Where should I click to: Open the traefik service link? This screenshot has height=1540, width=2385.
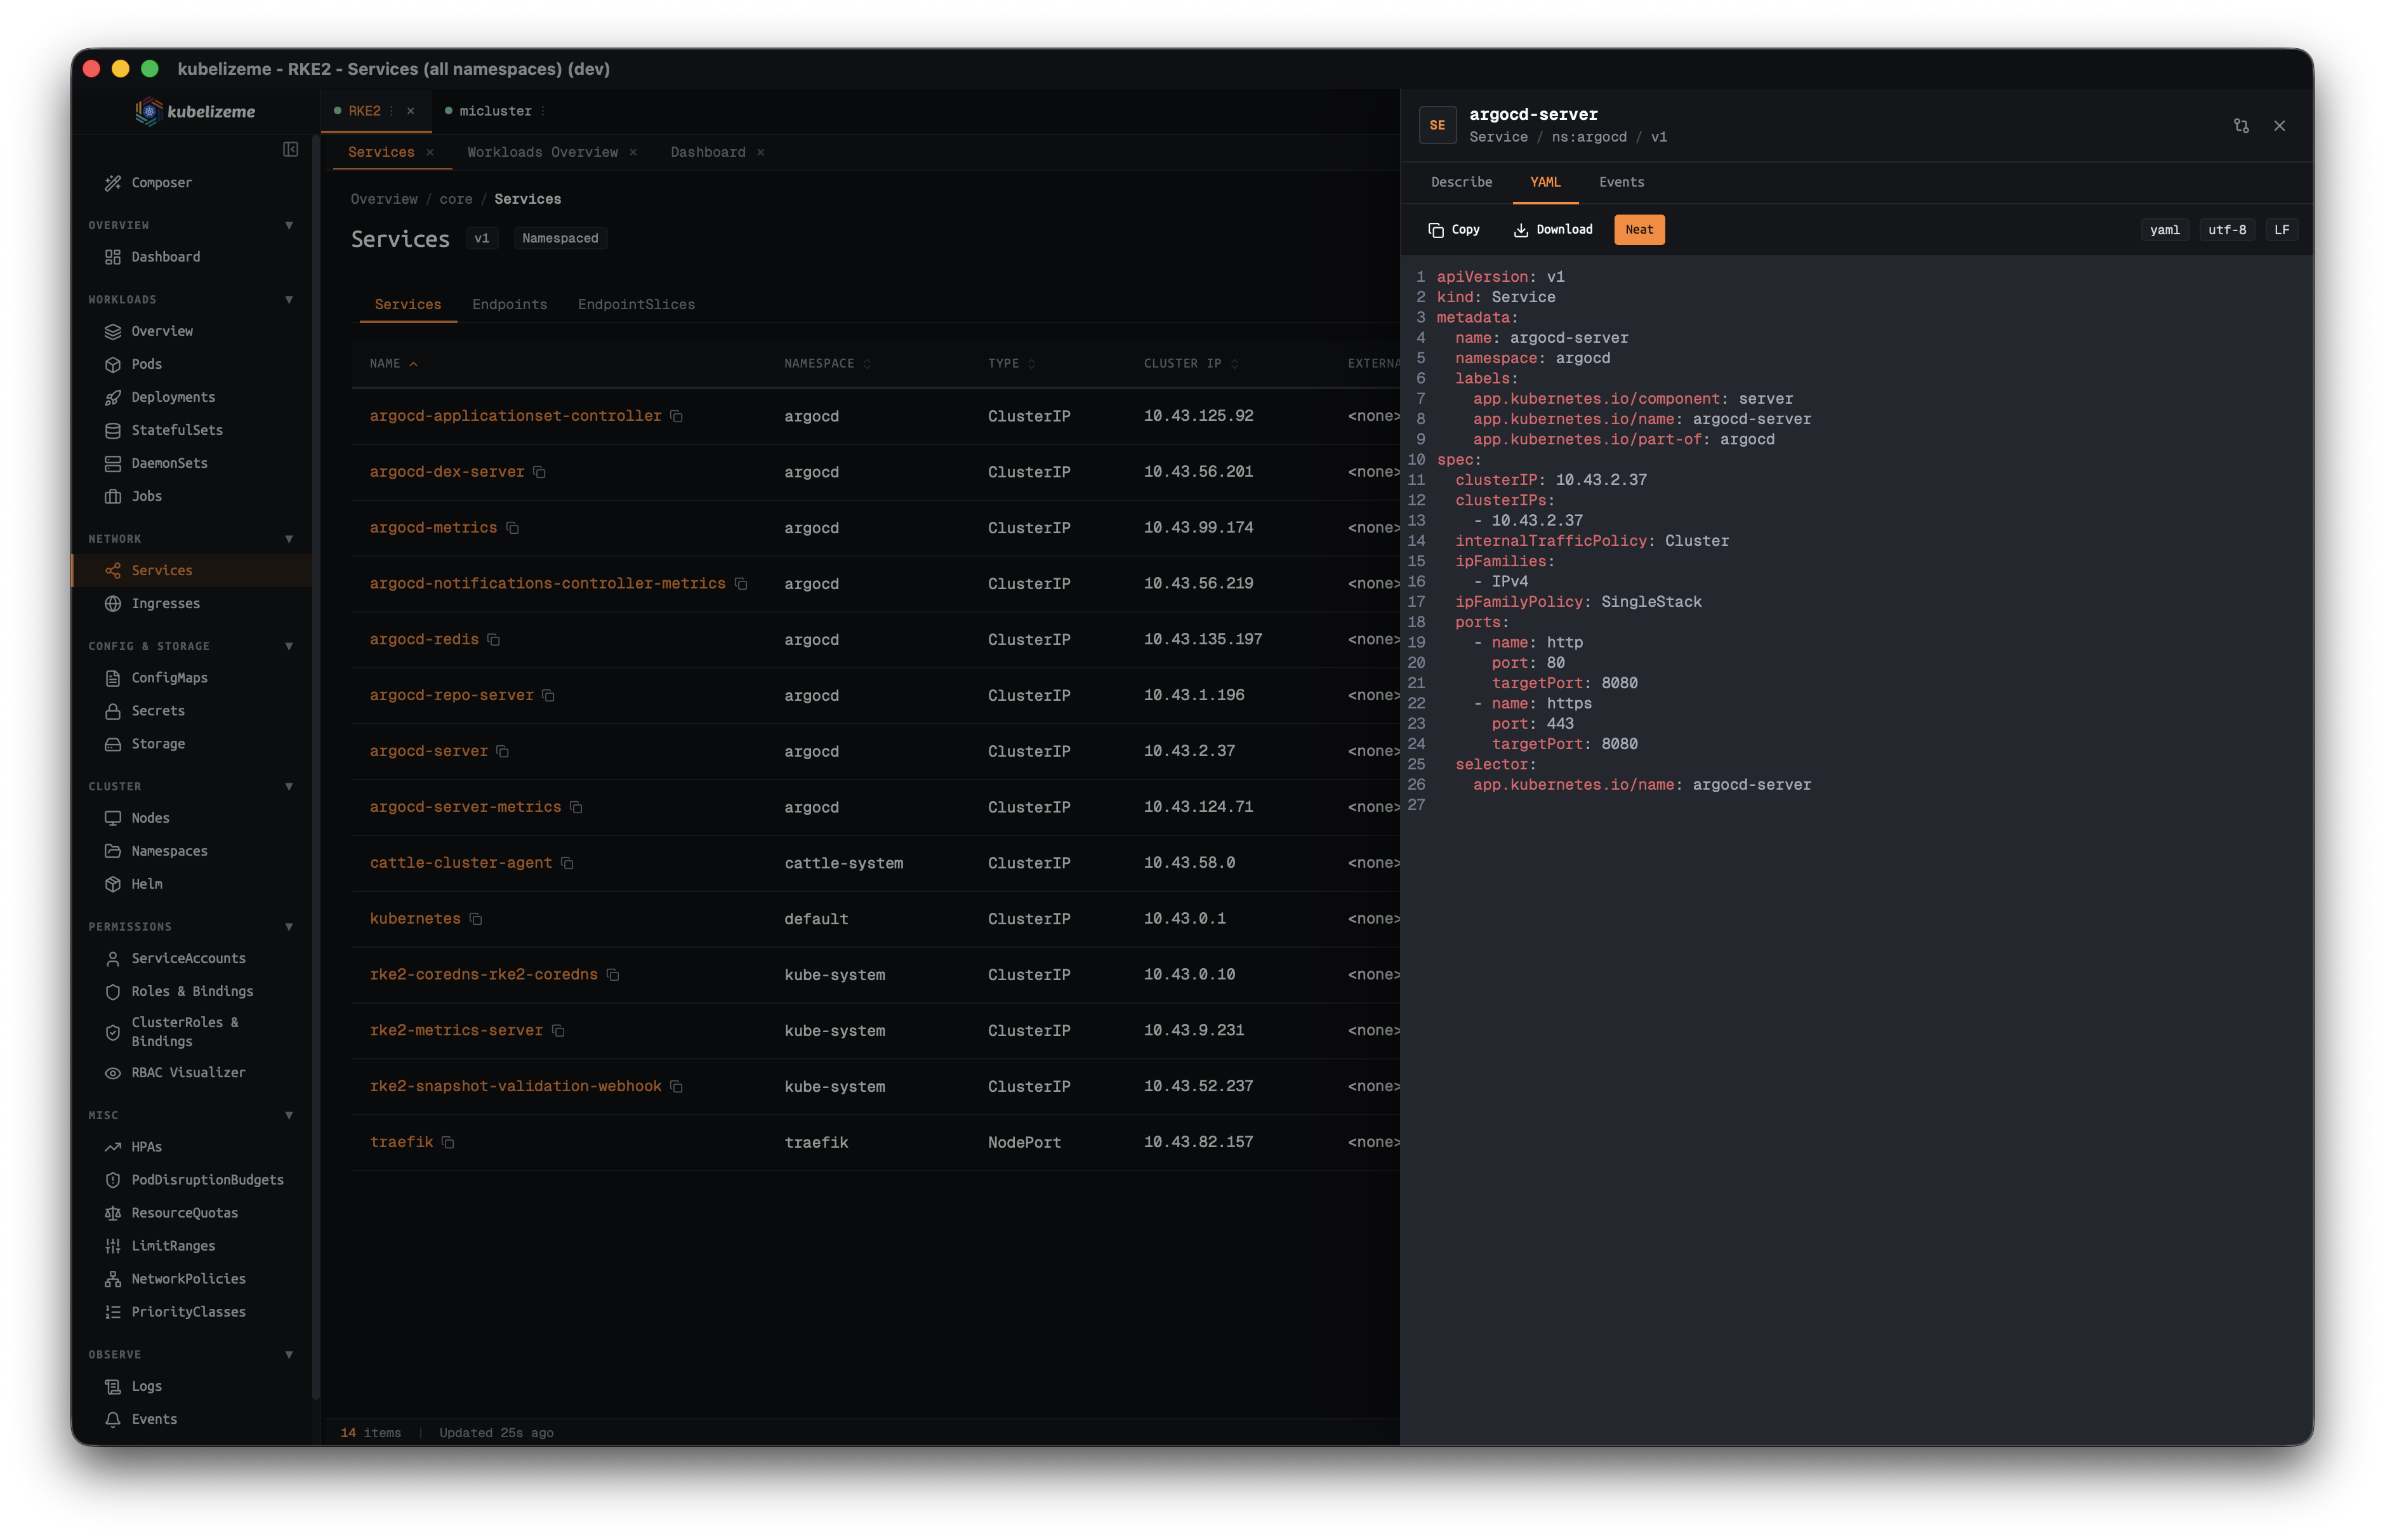tap(401, 1142)
